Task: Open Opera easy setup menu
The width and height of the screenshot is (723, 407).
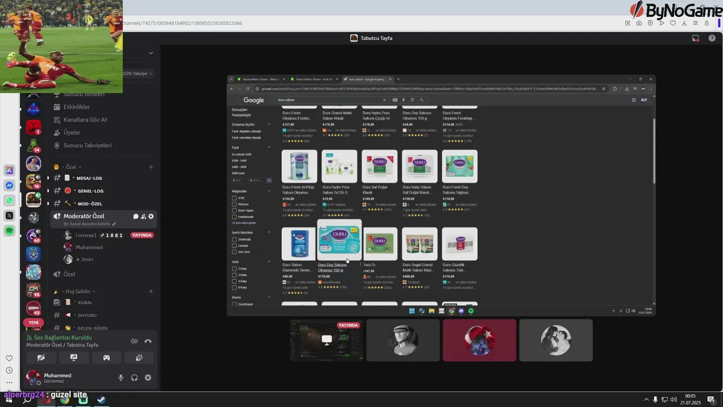Action: 695,23
